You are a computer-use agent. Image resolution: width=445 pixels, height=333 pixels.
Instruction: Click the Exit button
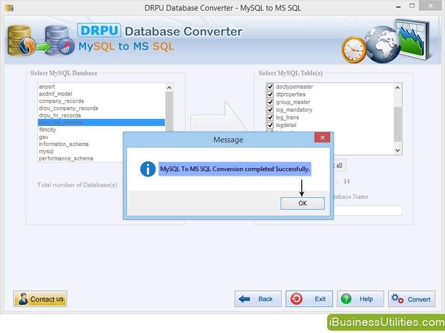(309, 299)
